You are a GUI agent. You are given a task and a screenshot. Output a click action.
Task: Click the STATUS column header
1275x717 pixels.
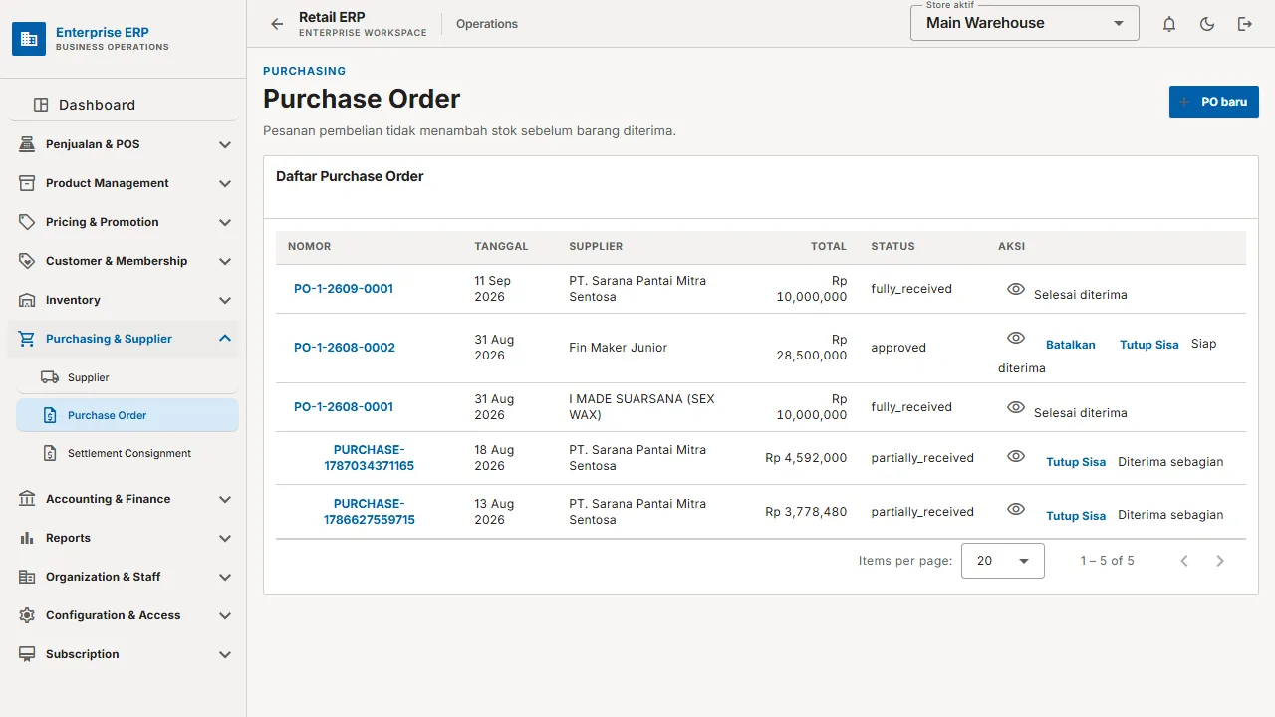[x=892, y=246]
